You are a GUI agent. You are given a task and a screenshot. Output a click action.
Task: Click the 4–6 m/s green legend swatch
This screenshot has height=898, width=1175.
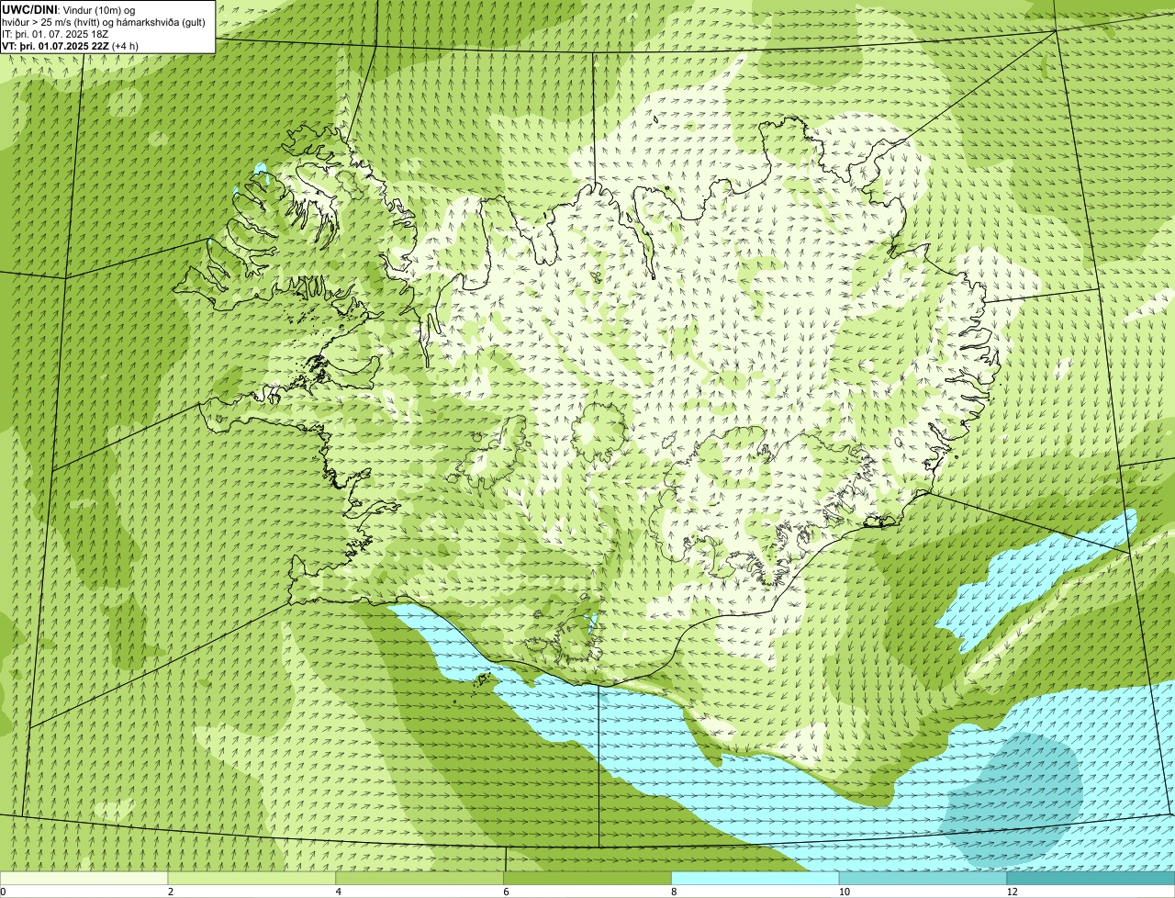421,879
